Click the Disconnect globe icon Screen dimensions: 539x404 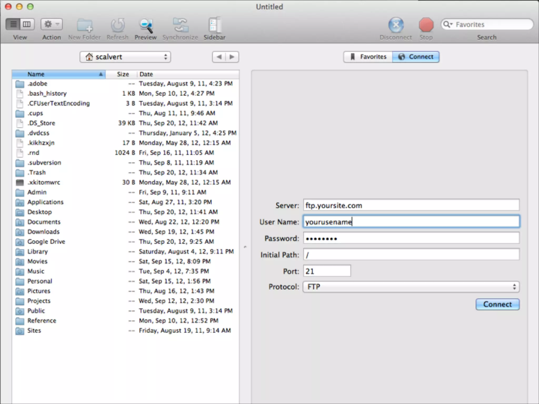point(396,25)
